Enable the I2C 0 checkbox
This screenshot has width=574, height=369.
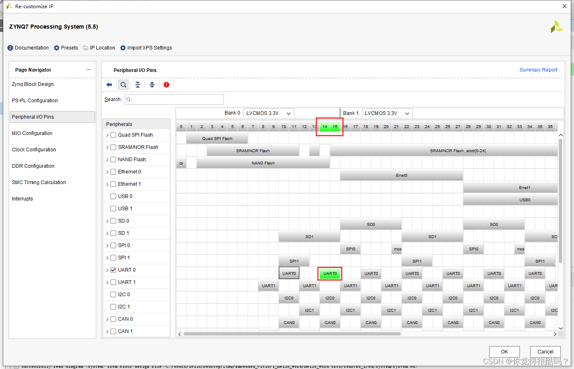pos(113,295)
